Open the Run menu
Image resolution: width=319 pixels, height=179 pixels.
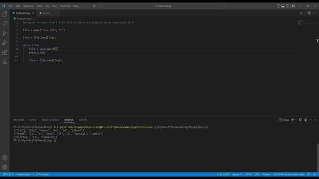pyautogui.click(x=54, y=6)
